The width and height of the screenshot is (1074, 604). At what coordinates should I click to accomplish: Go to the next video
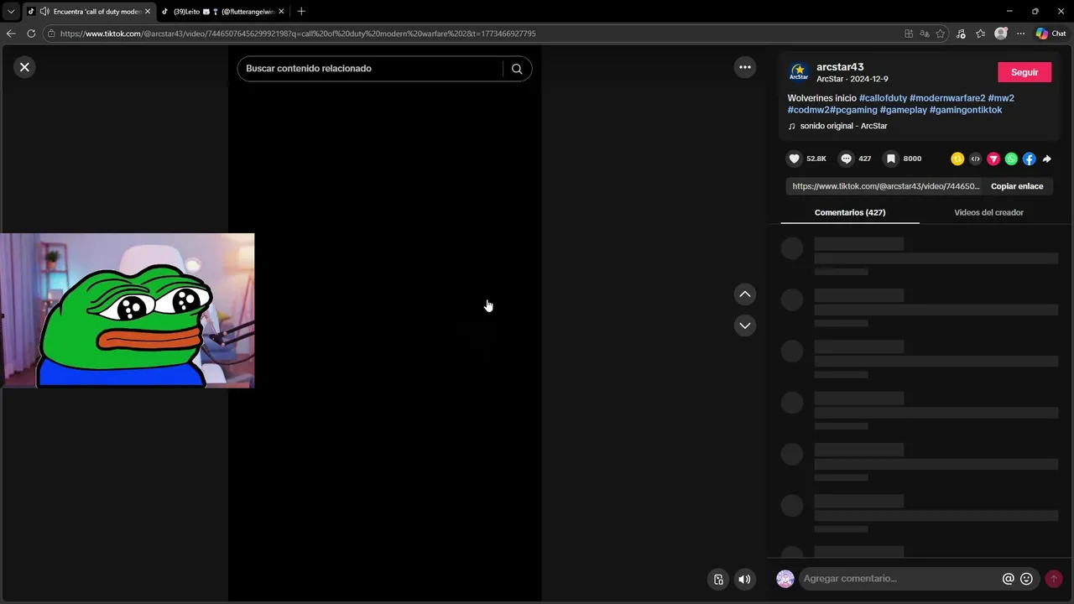744,325
